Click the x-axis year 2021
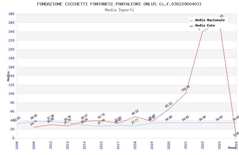 [186, 145]
